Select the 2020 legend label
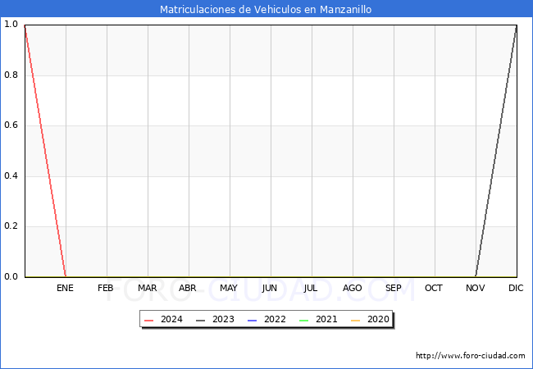Viewport: 533px width, 369px height. tap(378, 320)
